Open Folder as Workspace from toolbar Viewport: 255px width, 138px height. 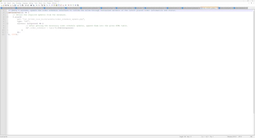pyautogui.click(x=63, y=5)
